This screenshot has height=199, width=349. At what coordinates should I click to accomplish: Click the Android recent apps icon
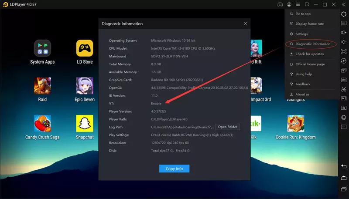(344, 189)
